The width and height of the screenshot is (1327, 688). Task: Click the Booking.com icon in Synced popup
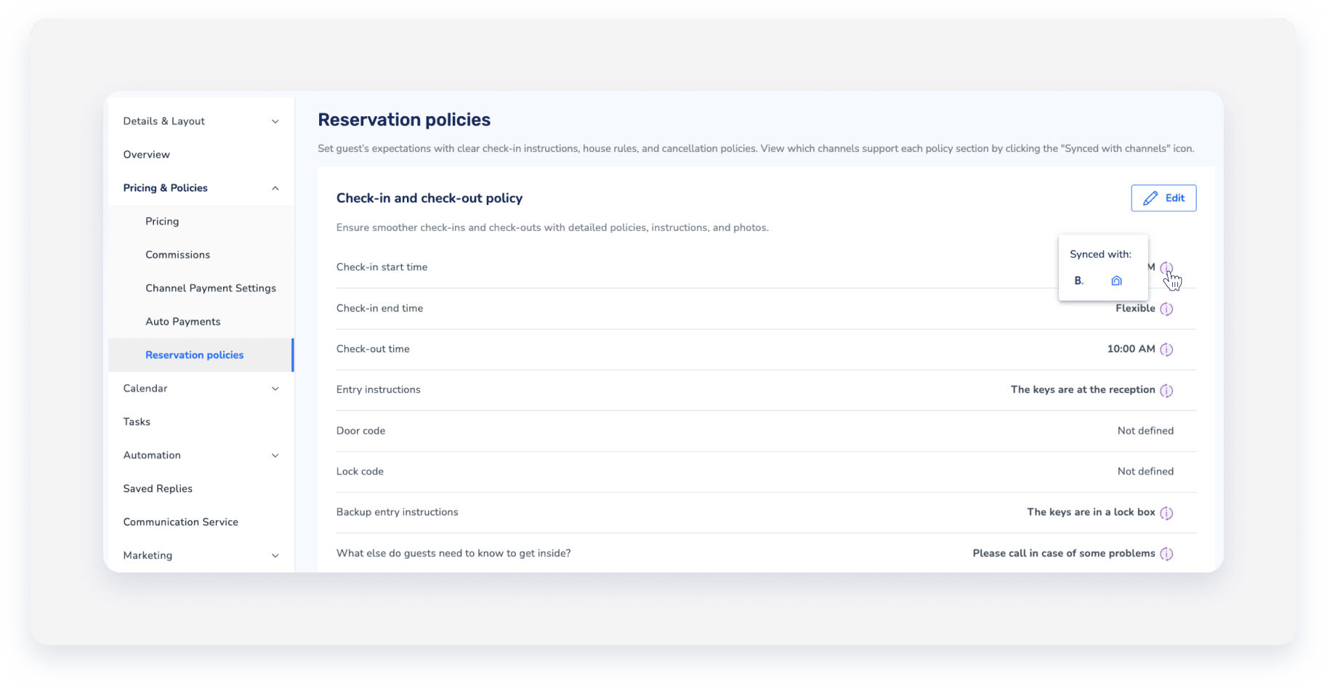(x=1078, y=281)
